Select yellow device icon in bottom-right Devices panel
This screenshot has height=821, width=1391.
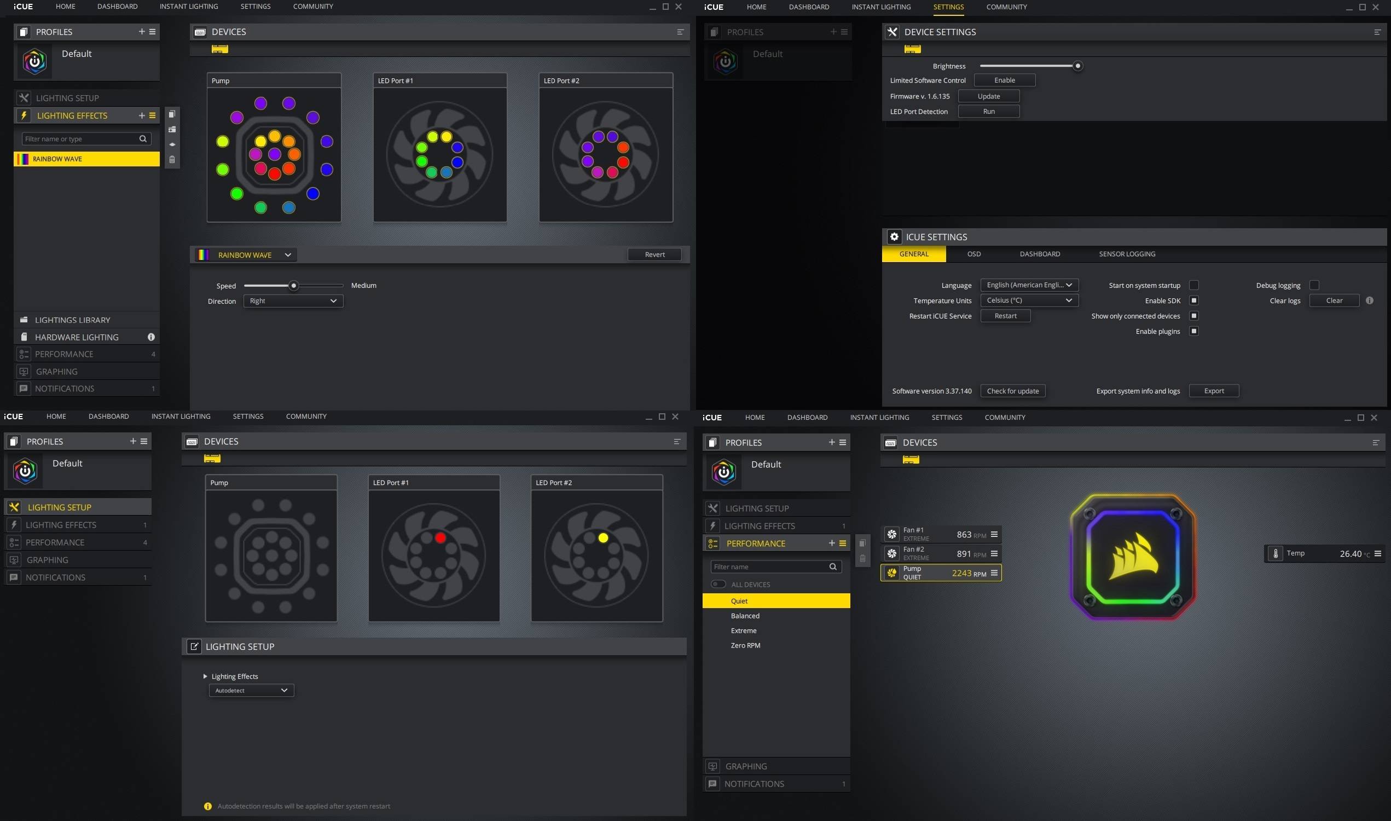point(911,459)
